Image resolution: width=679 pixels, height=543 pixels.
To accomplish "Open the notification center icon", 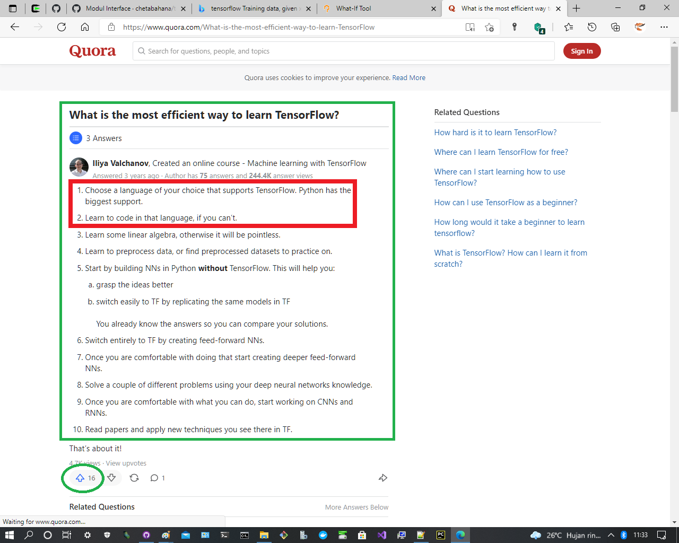I will pyautogui.click(x=661, y=535).
